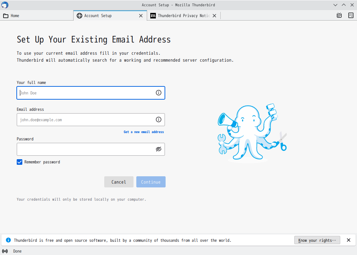Click the online status icon in status bar
Screen dimensions: 357x255
coord(5,251)
